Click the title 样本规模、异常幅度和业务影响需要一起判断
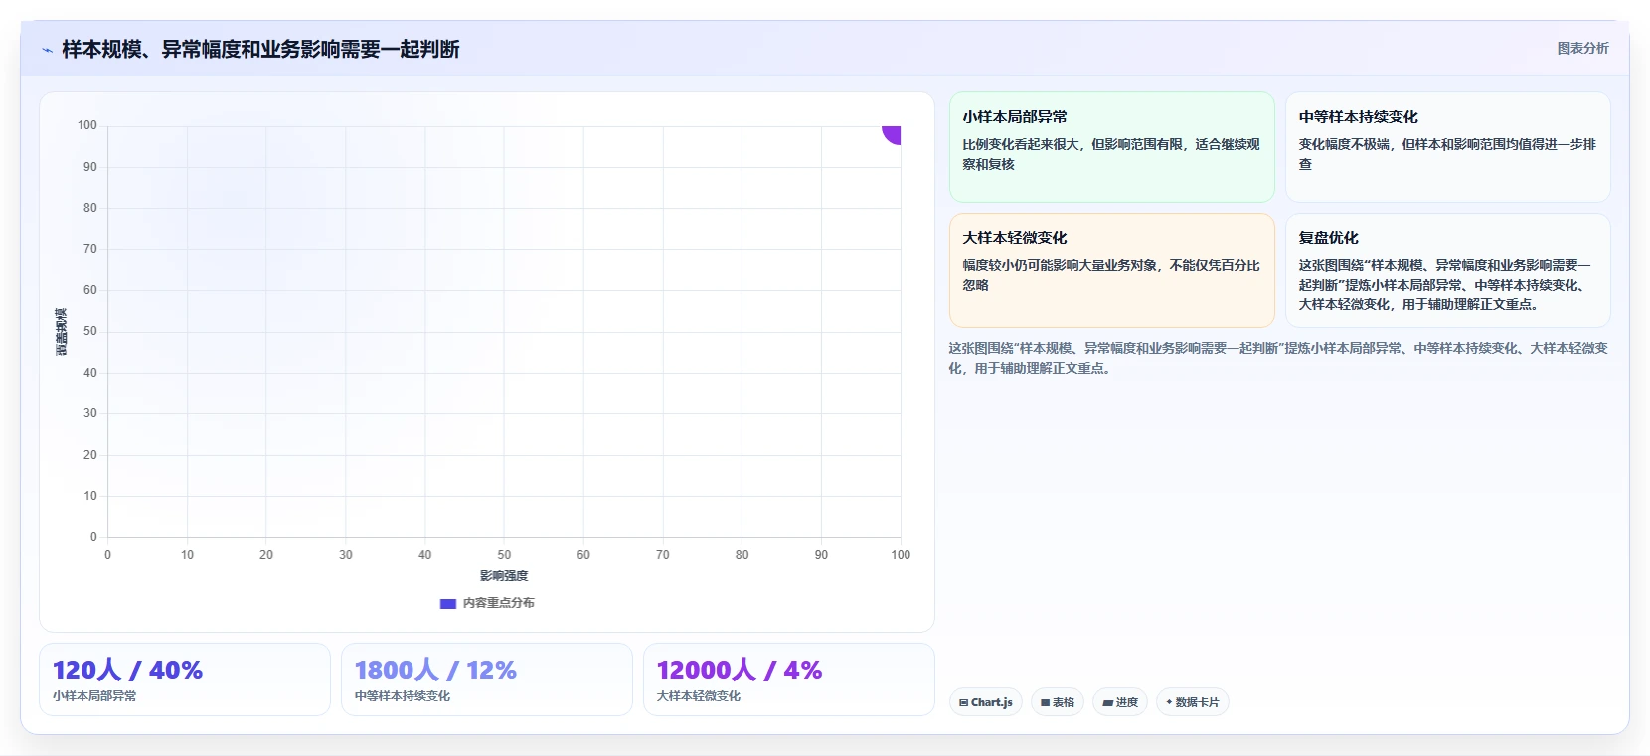This screenshot has height=756, width=1650. click(x=260, y=49)
